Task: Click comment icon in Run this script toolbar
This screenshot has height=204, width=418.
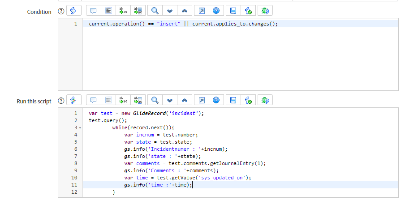Action: (x=93, y=100)
